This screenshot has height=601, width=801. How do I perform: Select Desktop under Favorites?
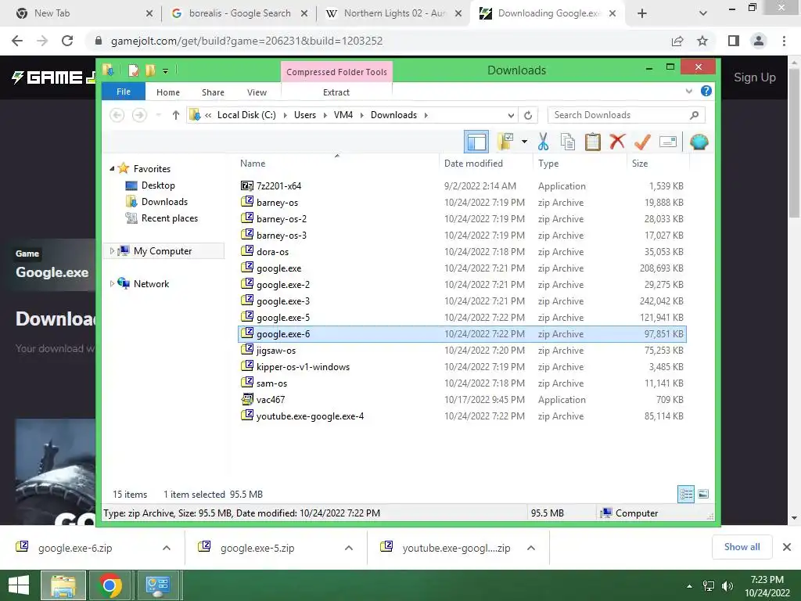(x=158, y=185)
